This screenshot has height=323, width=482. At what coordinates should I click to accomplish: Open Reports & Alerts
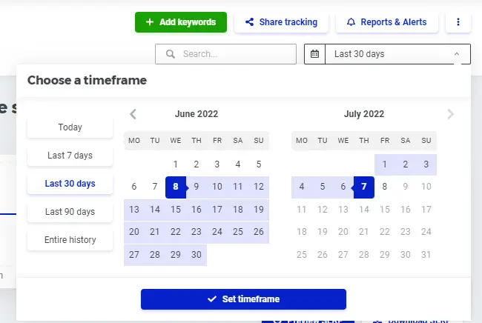pos(386,22)
